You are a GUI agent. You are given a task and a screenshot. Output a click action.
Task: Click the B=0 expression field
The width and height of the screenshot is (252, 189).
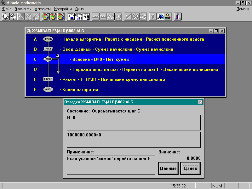pos(134,123)
